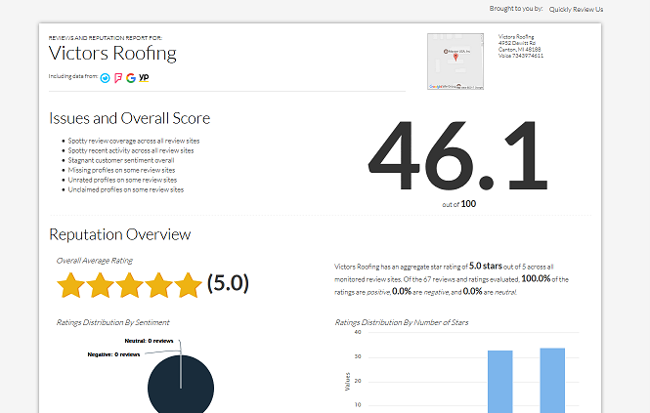Click the pink Foursquare data source icon
Screen dimensions: 650x413
(x=118, y=78)
